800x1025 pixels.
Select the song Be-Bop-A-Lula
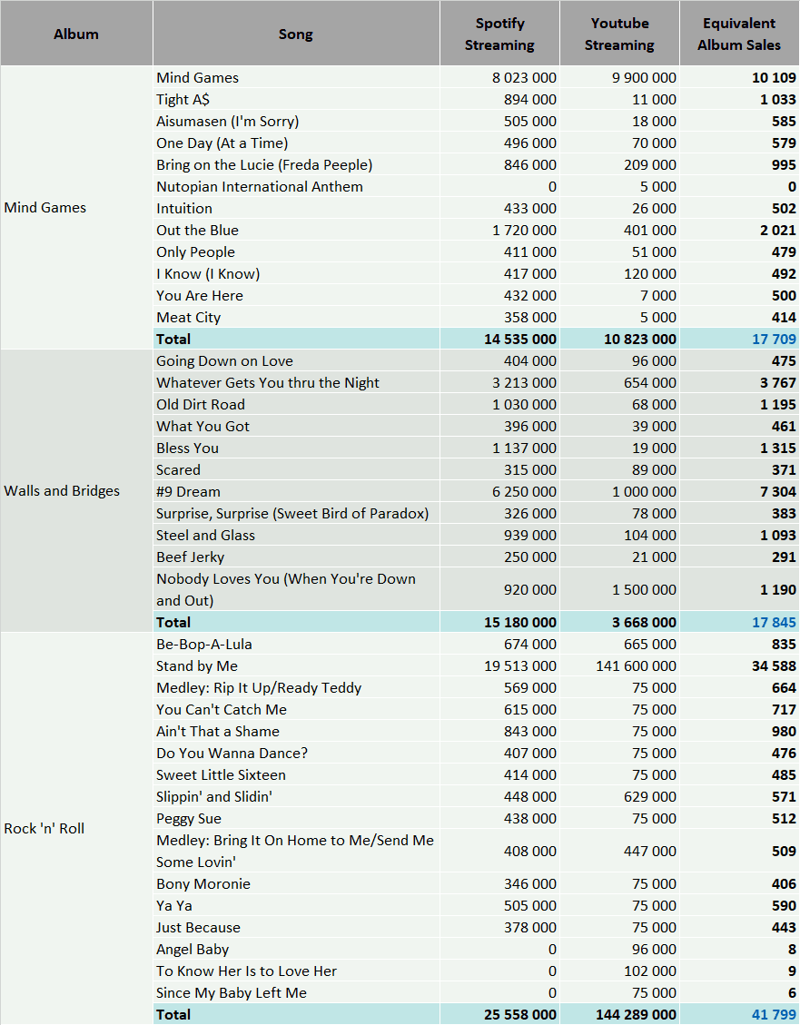296,644
